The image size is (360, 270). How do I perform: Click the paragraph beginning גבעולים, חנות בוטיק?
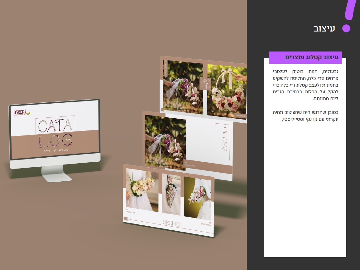pyautogui.click(x=305, y=85)
